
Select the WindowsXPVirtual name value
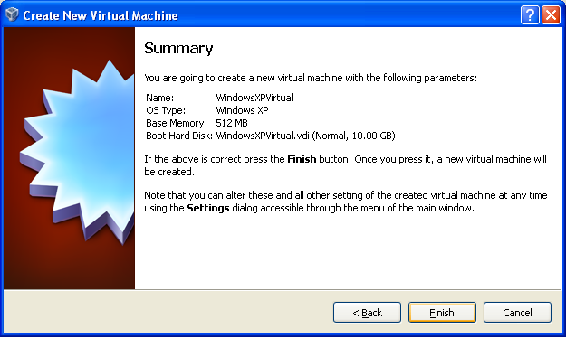pos(254,98)
